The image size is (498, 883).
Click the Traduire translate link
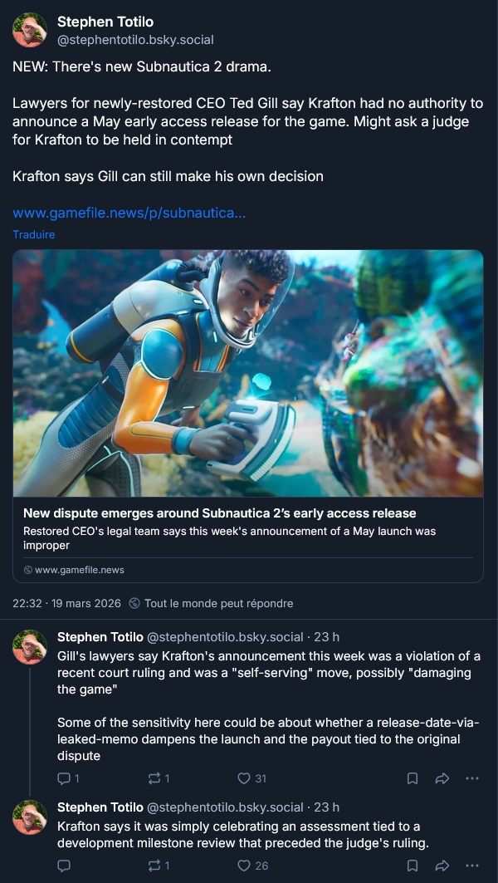(34, 234)
